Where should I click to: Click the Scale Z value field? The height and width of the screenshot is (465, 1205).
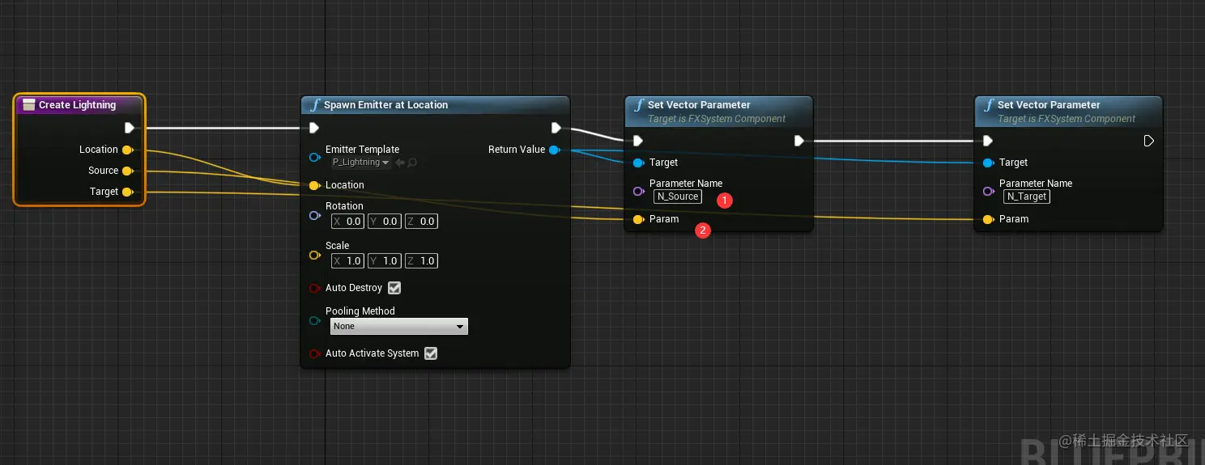tap(421, 260)
